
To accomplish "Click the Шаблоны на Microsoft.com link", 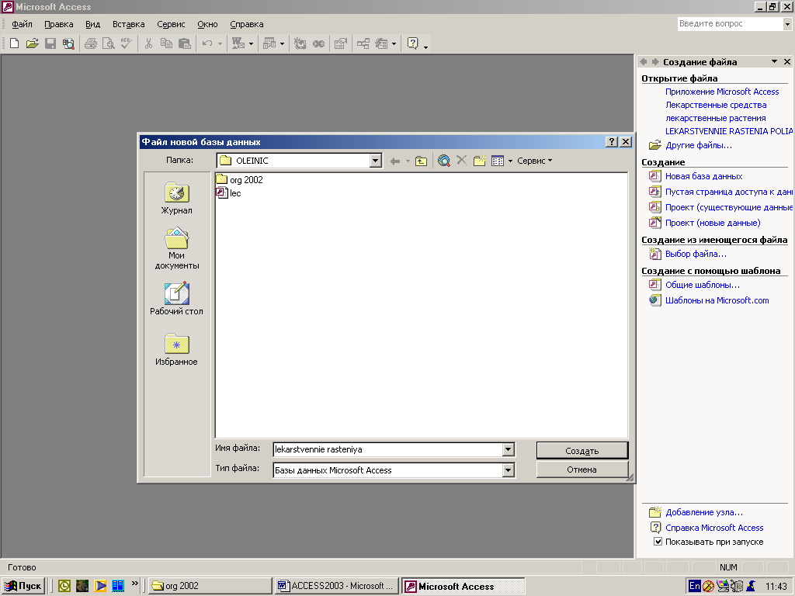I will coord(717,300).
